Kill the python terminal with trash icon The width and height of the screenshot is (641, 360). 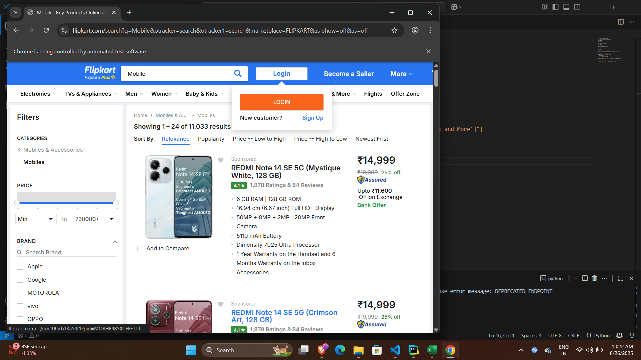pos(595,278)
